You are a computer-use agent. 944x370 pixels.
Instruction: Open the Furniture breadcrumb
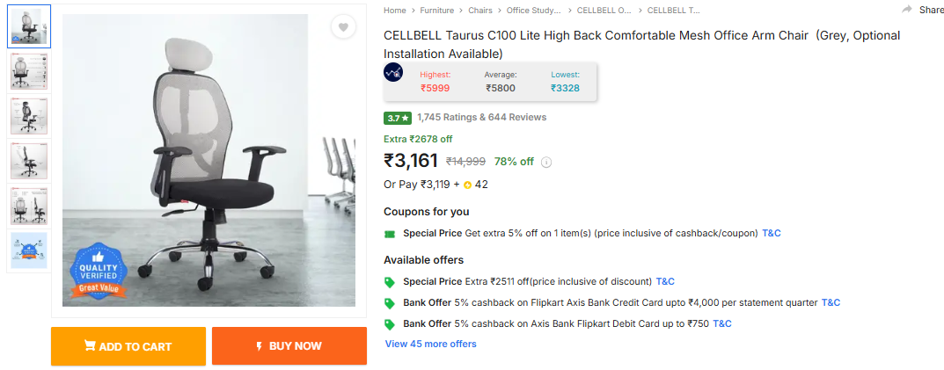tap(436, 11)
